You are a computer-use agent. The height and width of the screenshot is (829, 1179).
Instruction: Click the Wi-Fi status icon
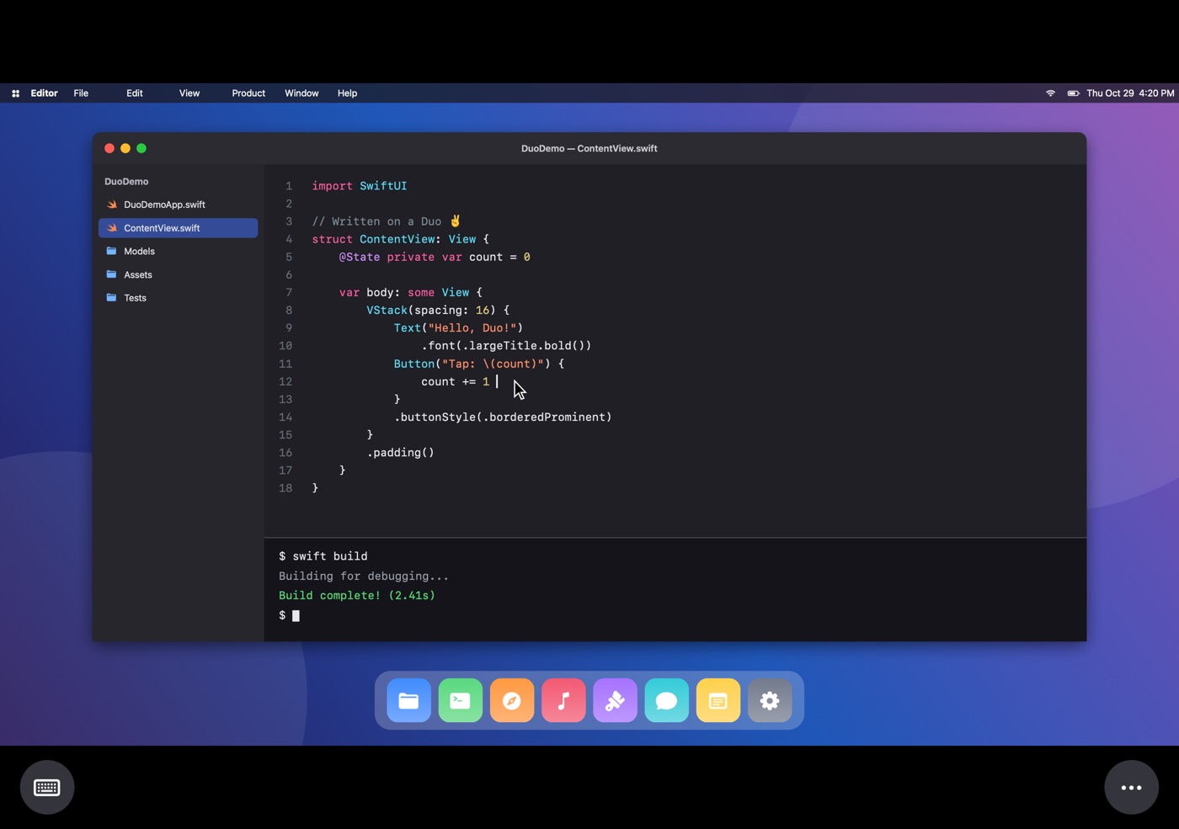pos(1050,93)
